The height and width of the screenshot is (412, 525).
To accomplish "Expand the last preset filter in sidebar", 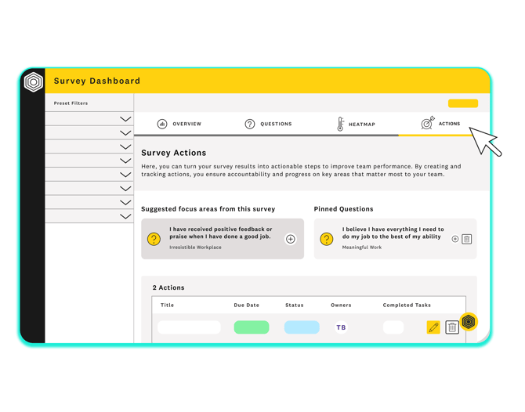I will [125, 216].
